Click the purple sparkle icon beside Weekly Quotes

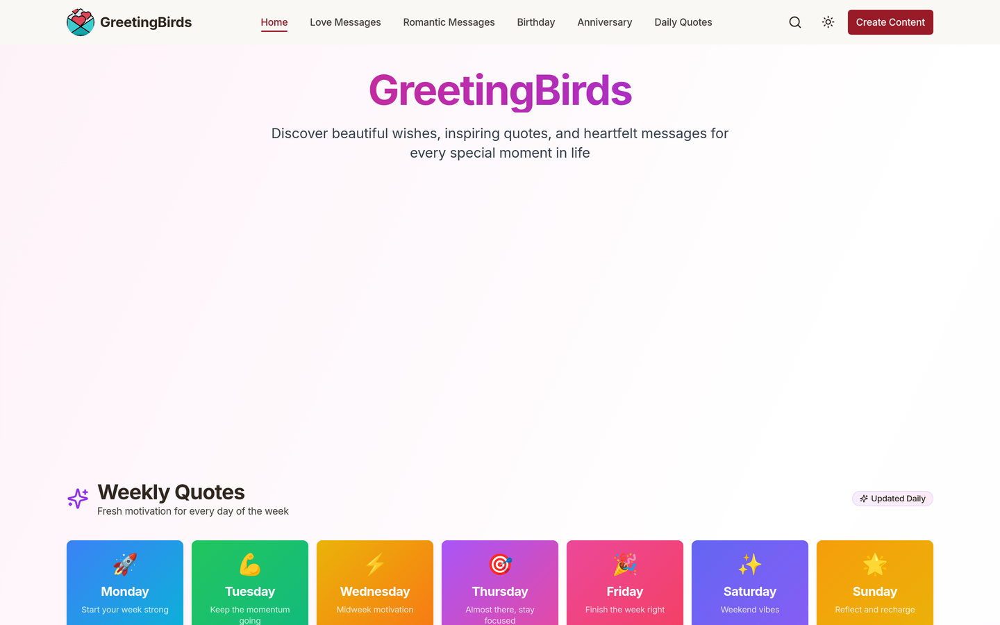tap(78, 498)
